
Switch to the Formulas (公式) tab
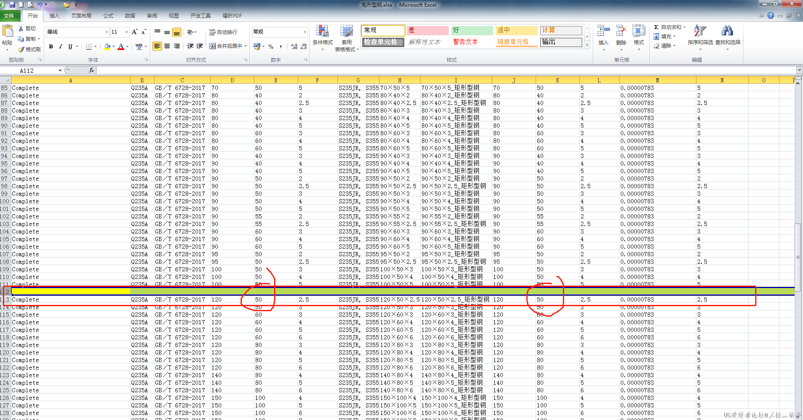click(x=108, y=16)
